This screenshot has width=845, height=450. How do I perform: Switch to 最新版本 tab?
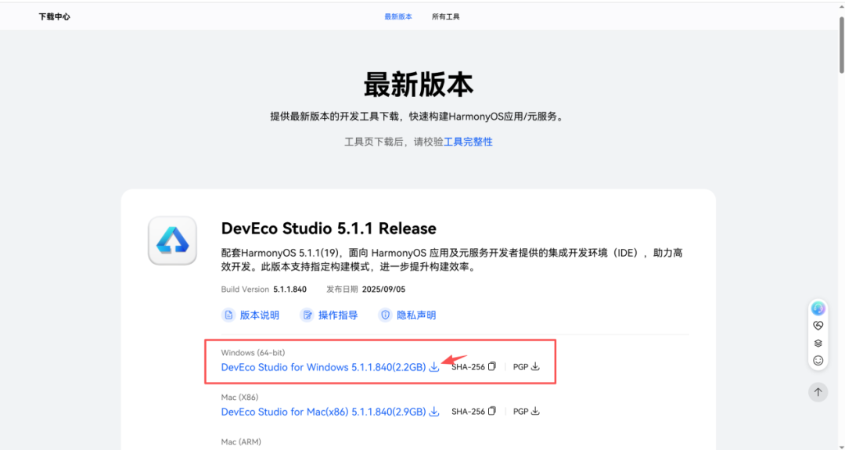(x=398, y=16)
